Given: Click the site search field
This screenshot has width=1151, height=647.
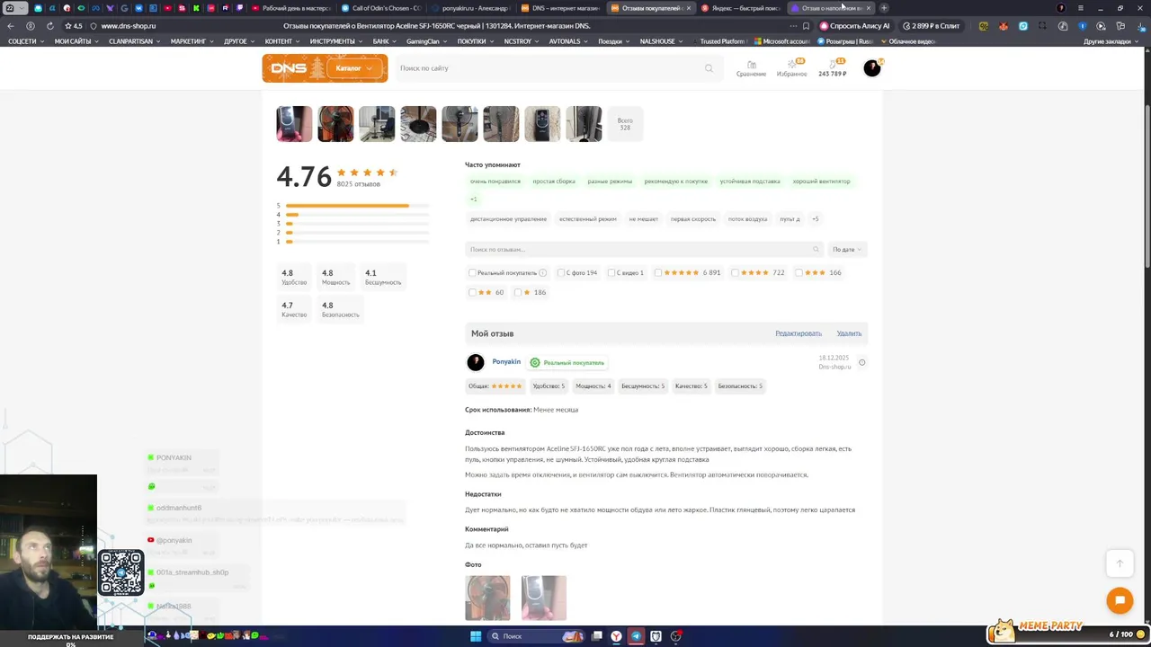Looking at the screenshot, I should pyautogui.click(x=558, y=68).
